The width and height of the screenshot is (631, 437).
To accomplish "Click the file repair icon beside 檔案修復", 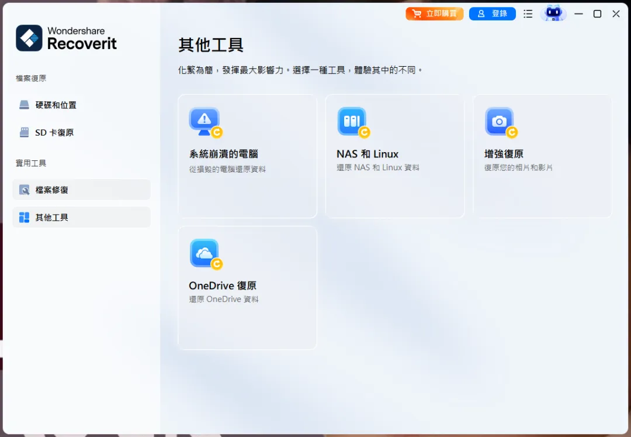I will [24, 190].
